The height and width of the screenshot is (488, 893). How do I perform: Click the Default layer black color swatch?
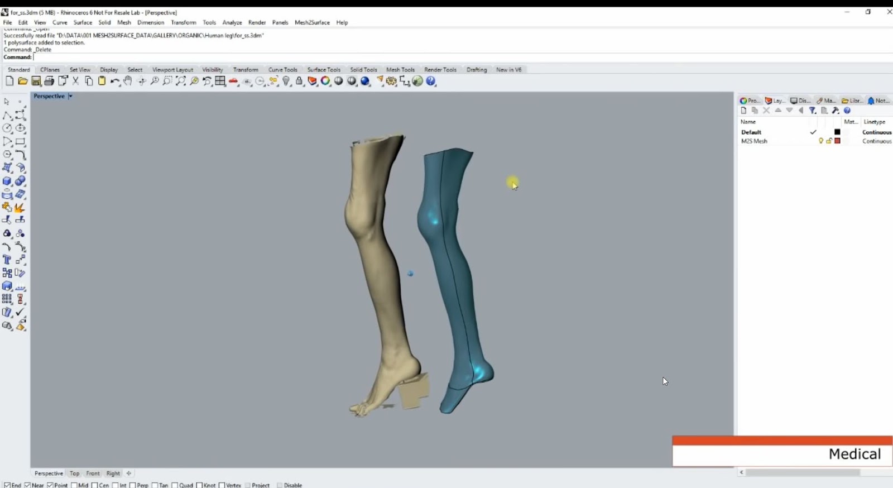837,132
